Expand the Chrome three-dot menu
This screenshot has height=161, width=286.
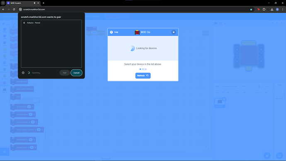click(283, 10)
